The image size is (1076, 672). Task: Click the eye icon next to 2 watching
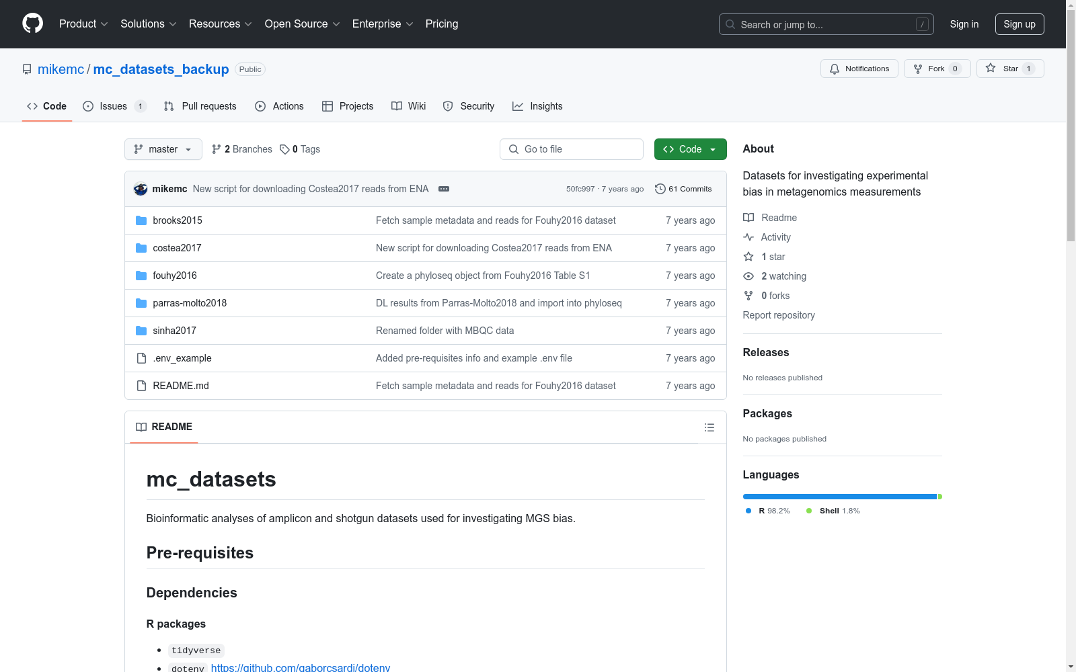coord(748,276)
